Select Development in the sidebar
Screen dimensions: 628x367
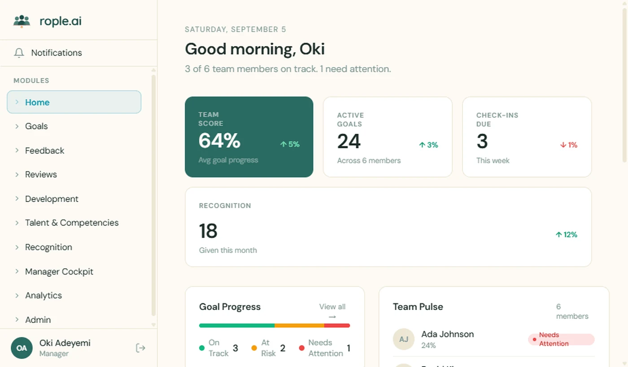pos(74,199)
